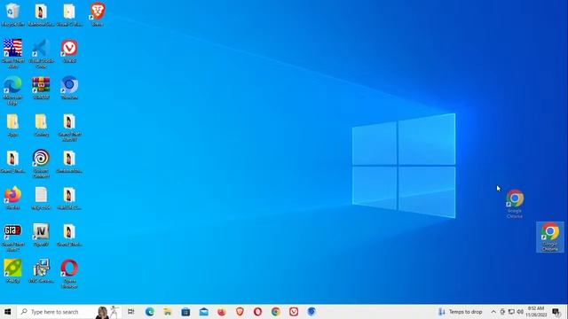Viewport: 568px width, 319px height.
Task: Select the white text document on desktop
Action: tap(41, 198)
